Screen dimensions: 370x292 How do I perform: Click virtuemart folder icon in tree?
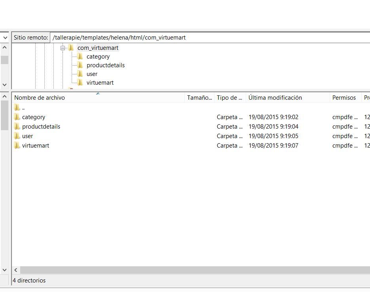click(80, 83)
